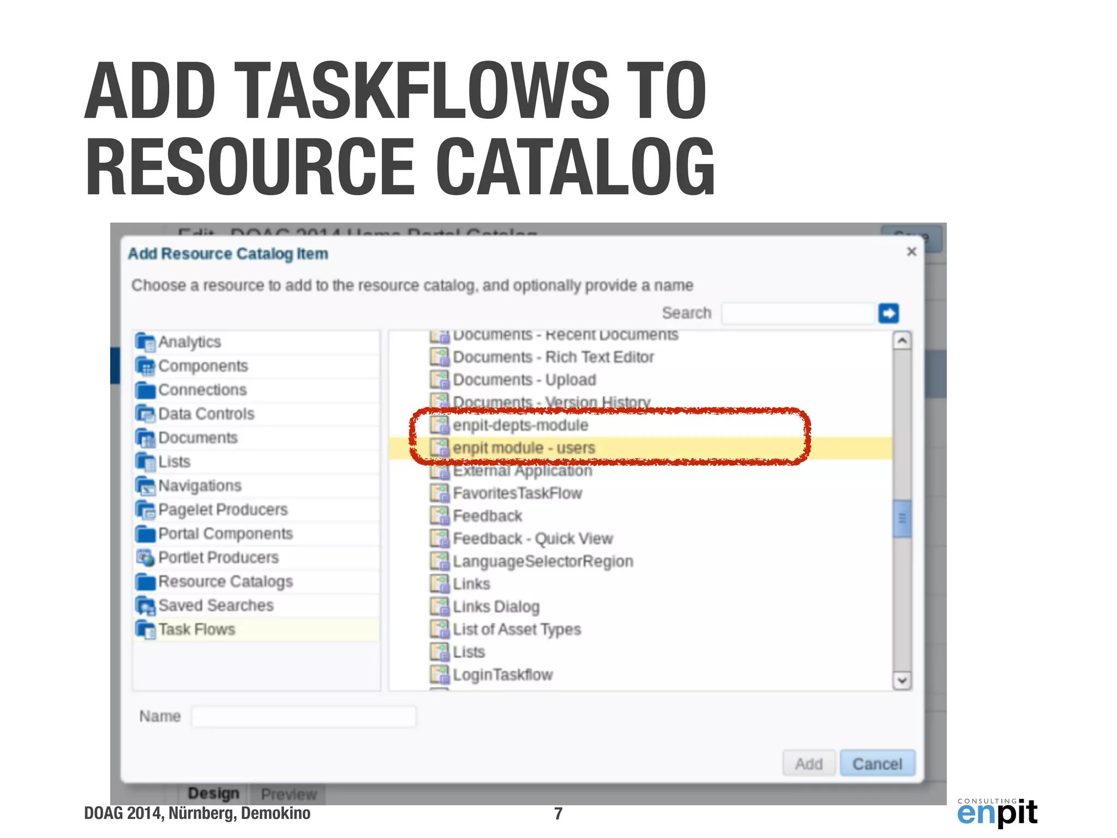Click the resource list scrollbar thumb
The image size is (1117, 838).
[x=902, y=518]
